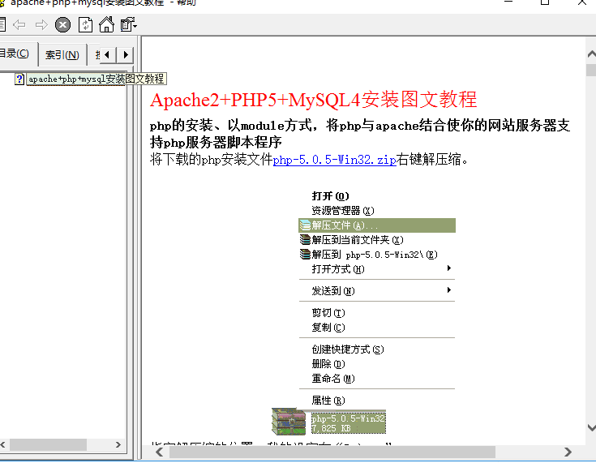Switch to the 索引(N) tab

point(62,55)
